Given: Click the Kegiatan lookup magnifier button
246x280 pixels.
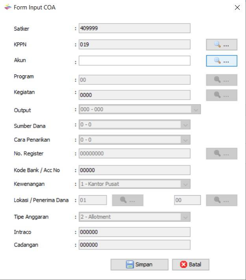Looking at the screenshot, I should pyautogui.click(x=222, y=95).
